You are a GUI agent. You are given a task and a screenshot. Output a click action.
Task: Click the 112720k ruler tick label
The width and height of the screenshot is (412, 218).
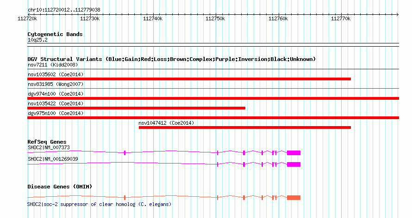(x=27, y=18)
